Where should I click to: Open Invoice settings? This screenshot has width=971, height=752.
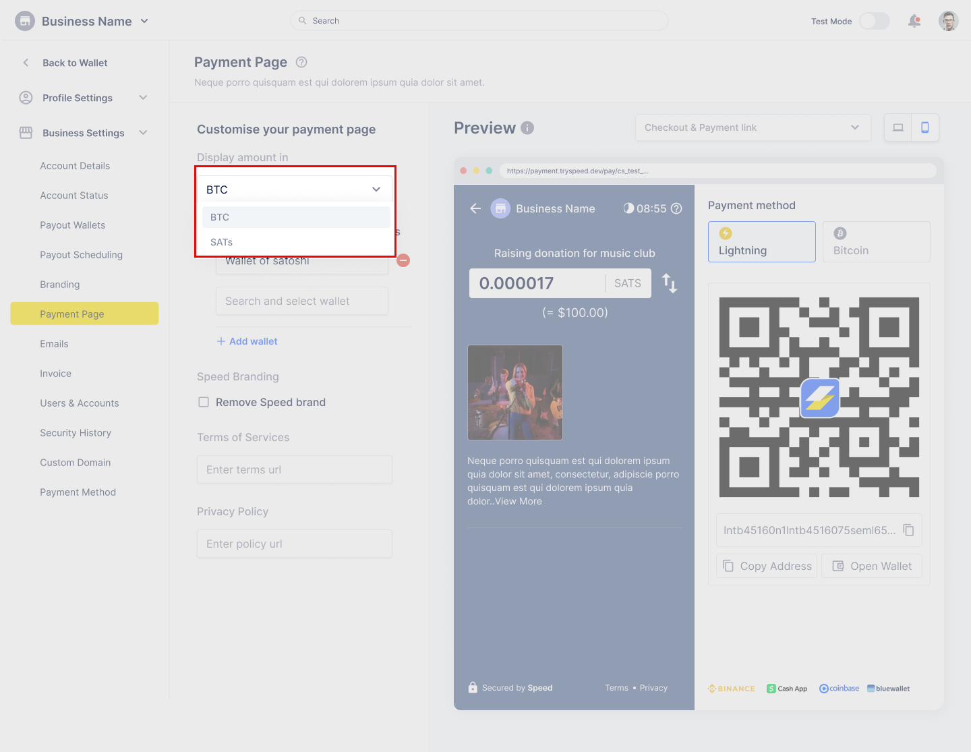point(55,374)
